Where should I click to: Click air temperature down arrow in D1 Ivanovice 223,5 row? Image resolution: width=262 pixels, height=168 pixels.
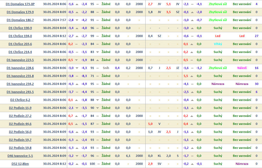click(x=77, y=60)
